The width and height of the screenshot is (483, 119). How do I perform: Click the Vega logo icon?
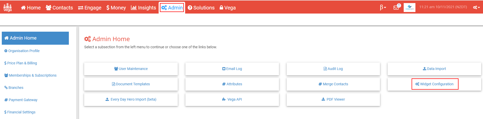coord(8,7)
